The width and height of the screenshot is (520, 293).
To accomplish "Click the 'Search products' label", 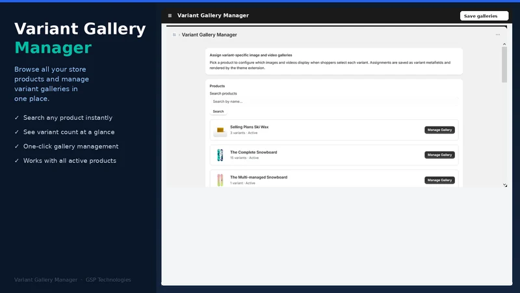I will pos(223,93).
